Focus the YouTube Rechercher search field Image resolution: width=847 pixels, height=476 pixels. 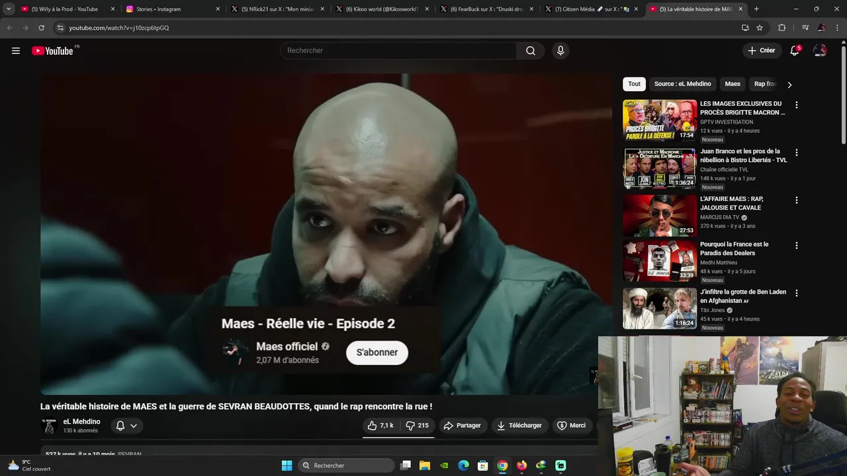click(x=398, y=51)
